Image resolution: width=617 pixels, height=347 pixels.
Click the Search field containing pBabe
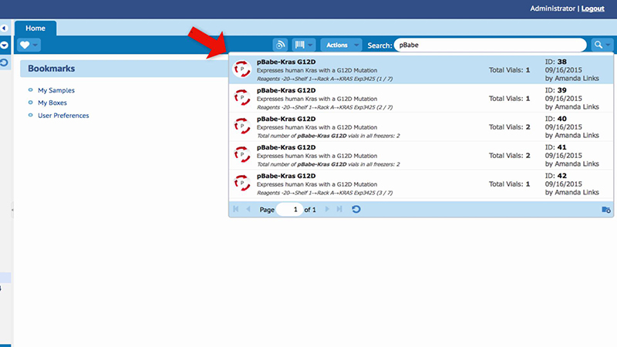[491, 45]
